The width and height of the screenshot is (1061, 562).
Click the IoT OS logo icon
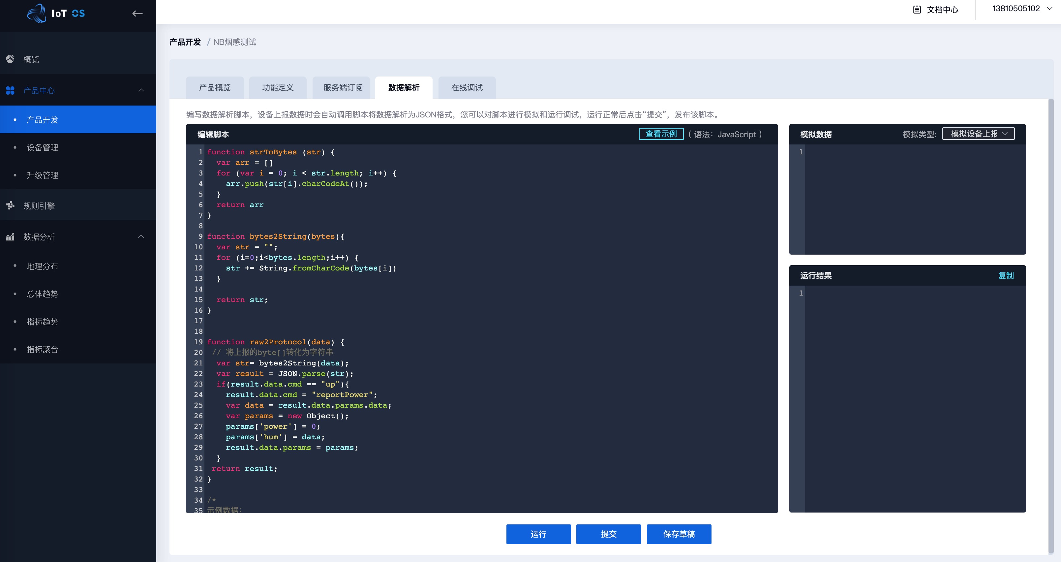37,13
